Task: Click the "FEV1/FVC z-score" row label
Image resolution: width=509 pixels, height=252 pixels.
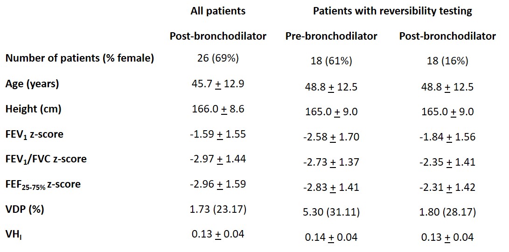Action: (46, 159)
